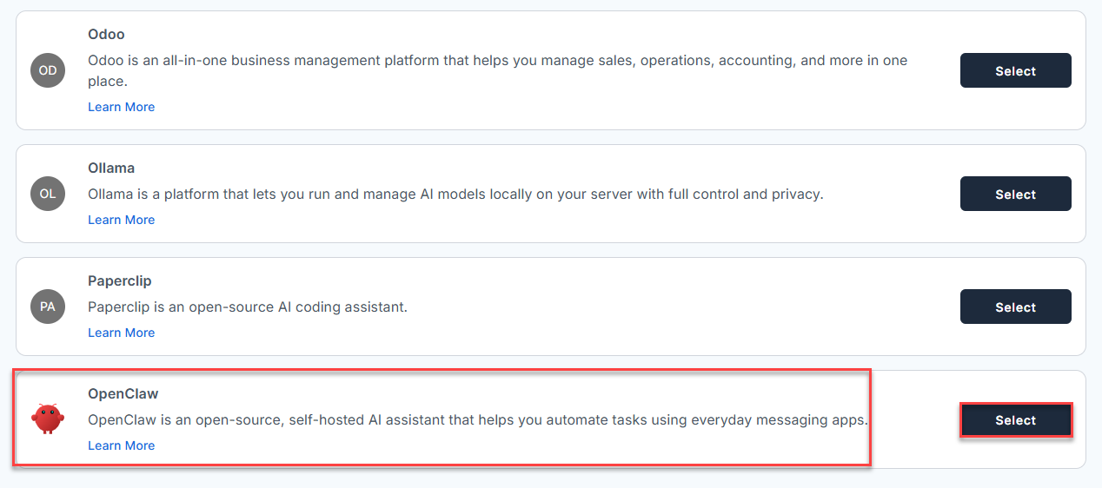Click the Ollama AI models description text

point(455,194)
